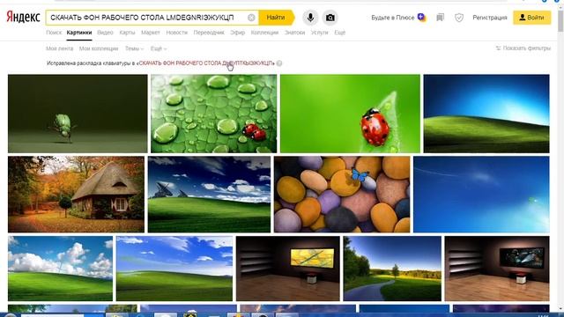Open the Услуги tab
This screenshot has height=317, width=564.
[x=319, y=33]
